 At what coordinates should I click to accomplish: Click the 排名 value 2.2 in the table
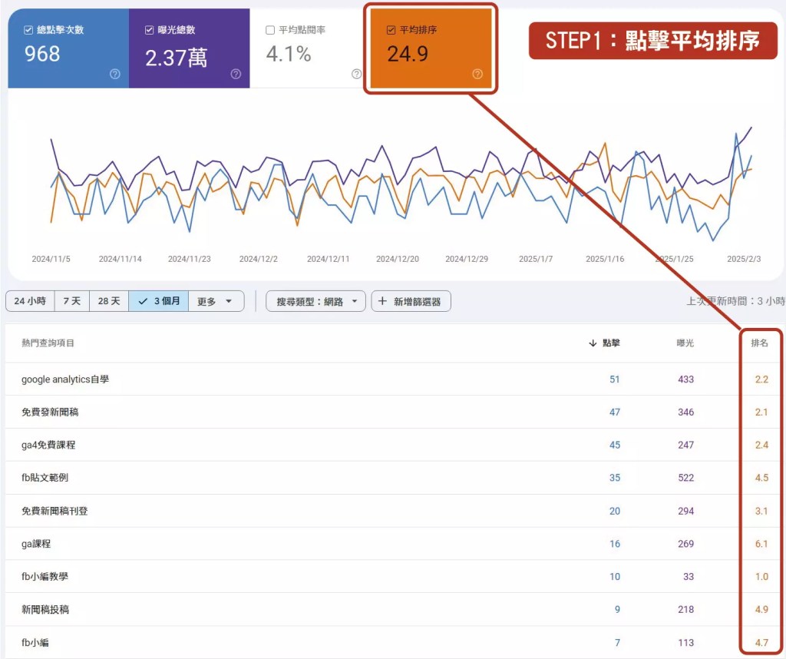(760, 379)
